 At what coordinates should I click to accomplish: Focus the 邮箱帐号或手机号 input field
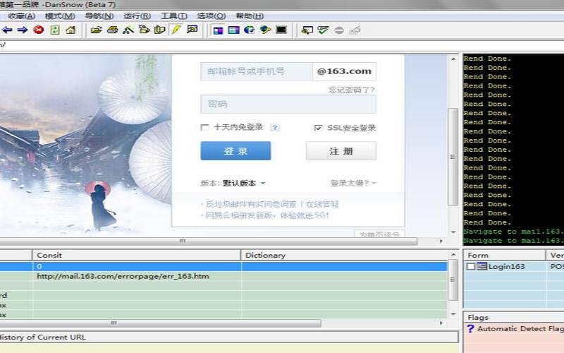(257, 71)
